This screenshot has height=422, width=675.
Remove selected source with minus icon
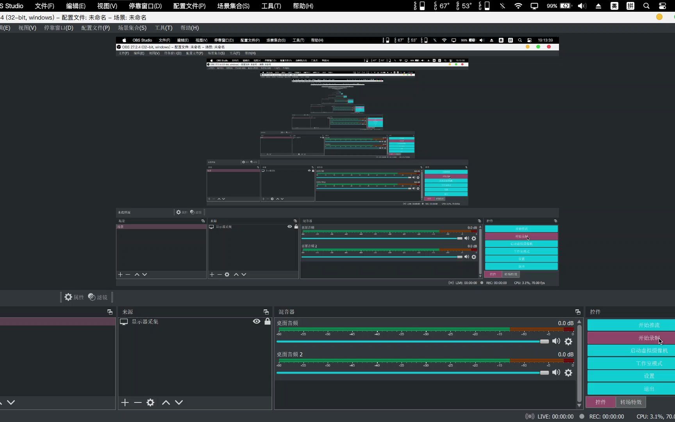coord(137,402)
